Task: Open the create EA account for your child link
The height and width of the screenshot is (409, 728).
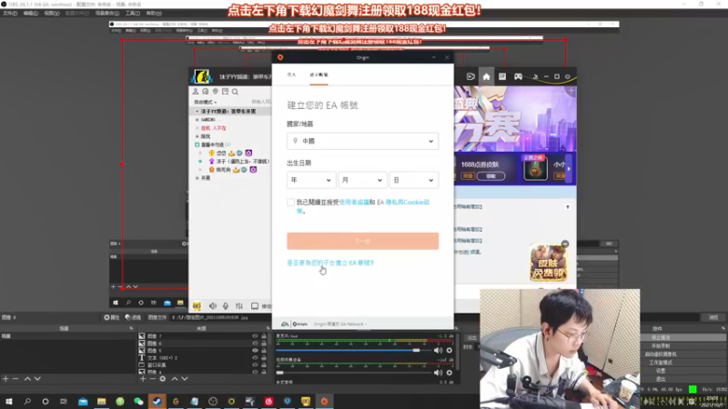Action: [330, 263]
